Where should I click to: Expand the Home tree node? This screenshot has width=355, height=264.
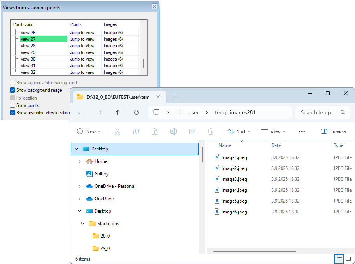80,161
